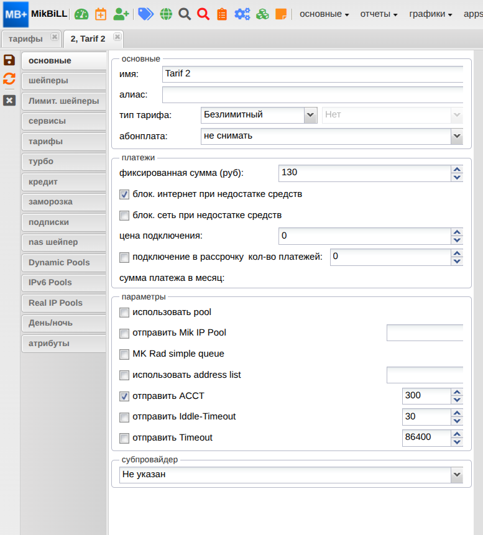Check отправить Mik IP Pool
The width and height of the screenshot is (483, 535).
(x=124, y=333)
